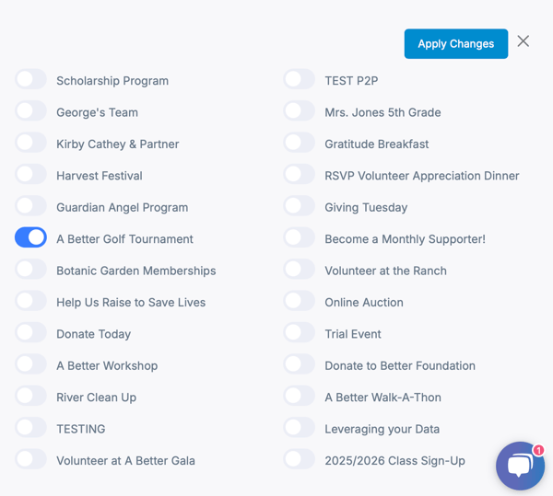This screenshot has height=496, width=553.
Task: Toggle Become a Monthly Supporter! on
Action: pyautogui.click(x=299, y=237)
